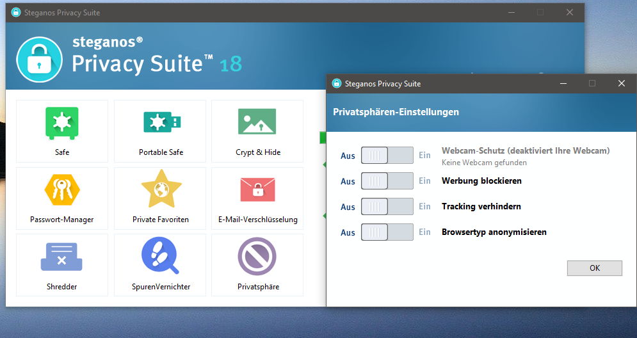The height and width of the screenshot is (338, 637).
Task: Click the 'SpurenVernichter' label
Action: click(x=161, y=286)
